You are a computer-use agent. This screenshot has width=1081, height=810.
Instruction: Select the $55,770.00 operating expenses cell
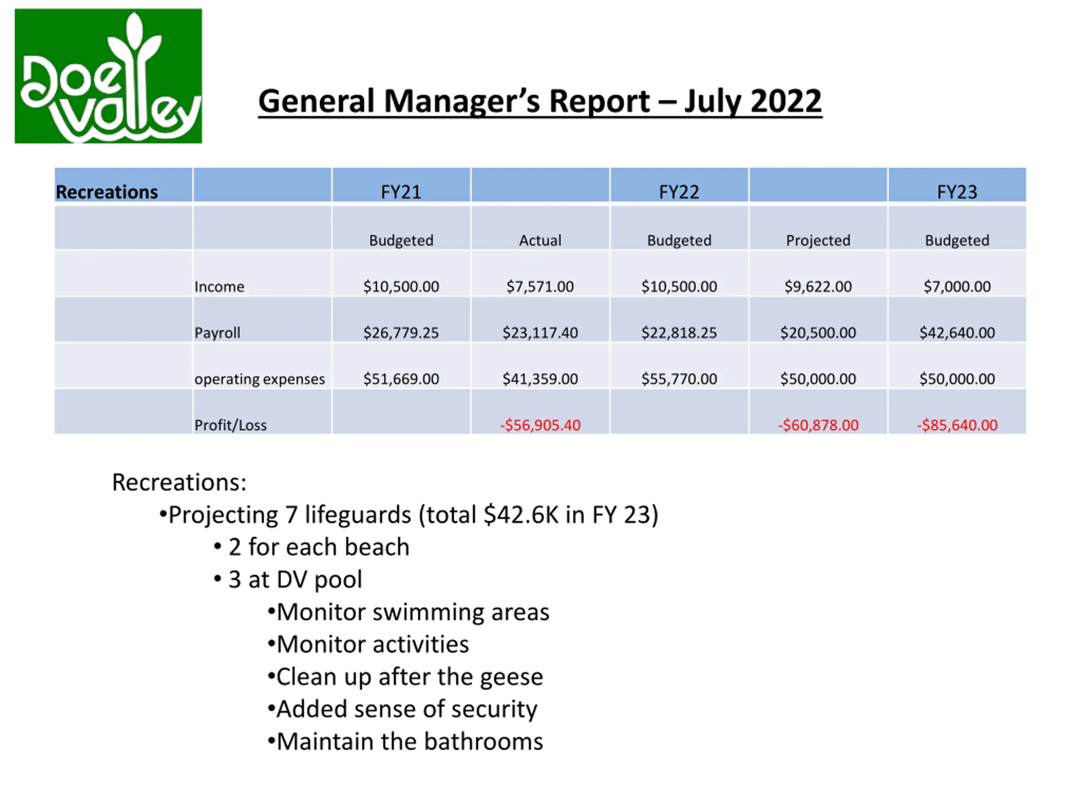(x=679, y=366)
